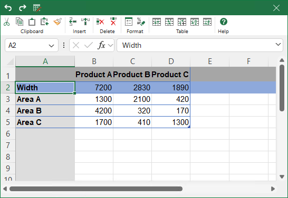Open Help with the question mark

pyautogui.click(x=224, y=22)
